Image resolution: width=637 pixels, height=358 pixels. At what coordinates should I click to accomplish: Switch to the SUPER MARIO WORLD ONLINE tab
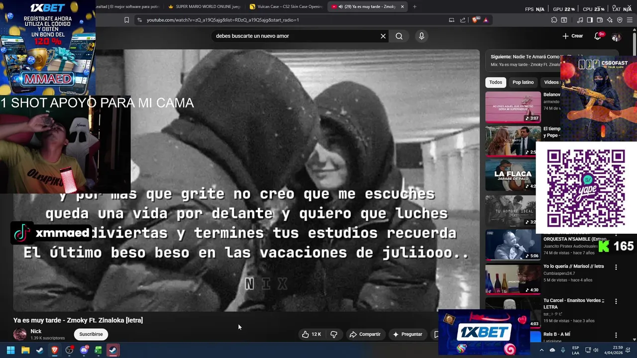[205, 6]
